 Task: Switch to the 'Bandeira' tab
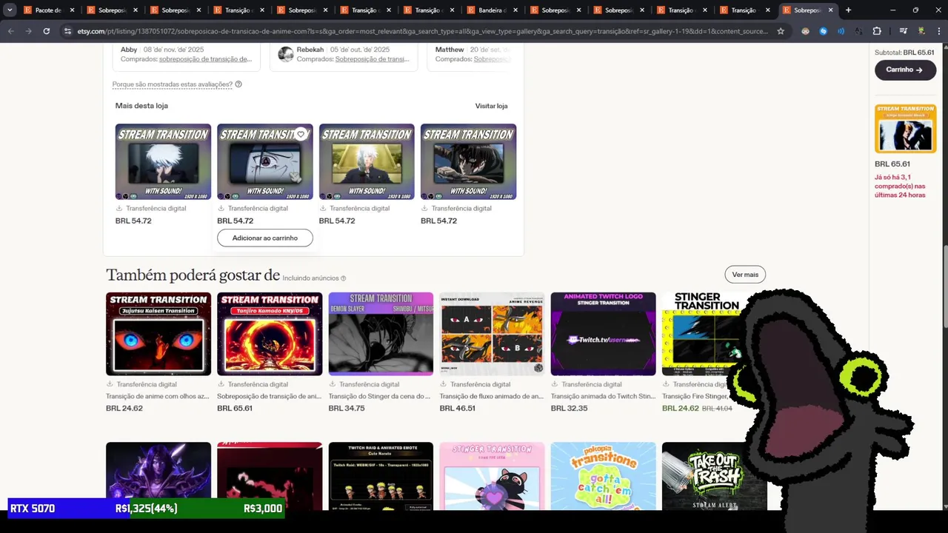[493, 10]
